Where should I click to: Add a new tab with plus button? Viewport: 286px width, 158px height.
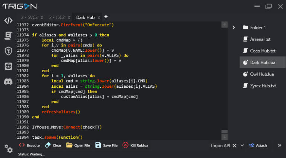click(x=106, y=17)
